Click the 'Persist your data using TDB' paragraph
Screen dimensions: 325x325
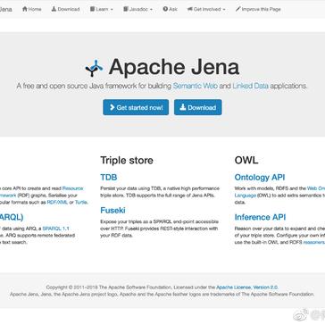tap(160, 192)
